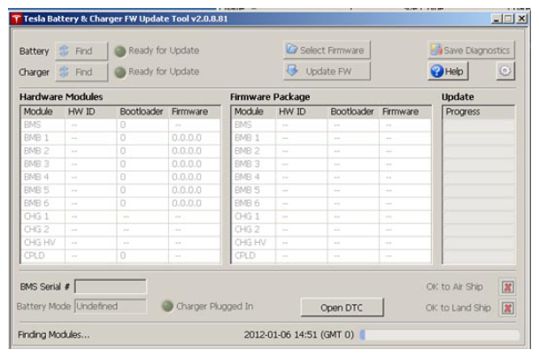Select BMB 1 row in Hardware Modules

(x=120, y=138)
